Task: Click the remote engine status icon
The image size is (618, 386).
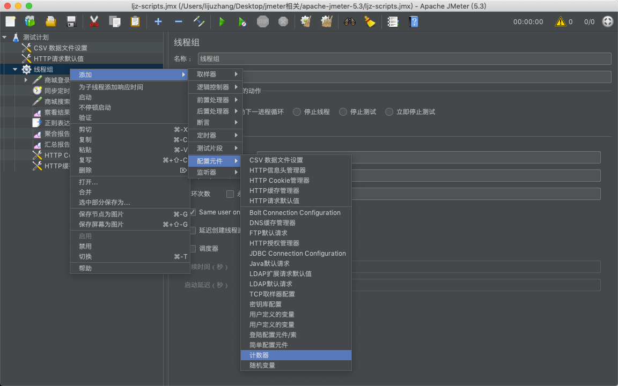Action: [x=608, y=21]
